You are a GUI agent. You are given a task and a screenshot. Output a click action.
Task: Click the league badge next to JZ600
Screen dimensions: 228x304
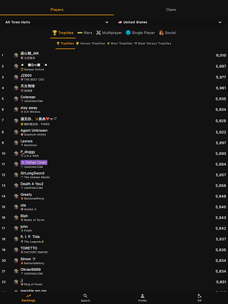(16, 77)
